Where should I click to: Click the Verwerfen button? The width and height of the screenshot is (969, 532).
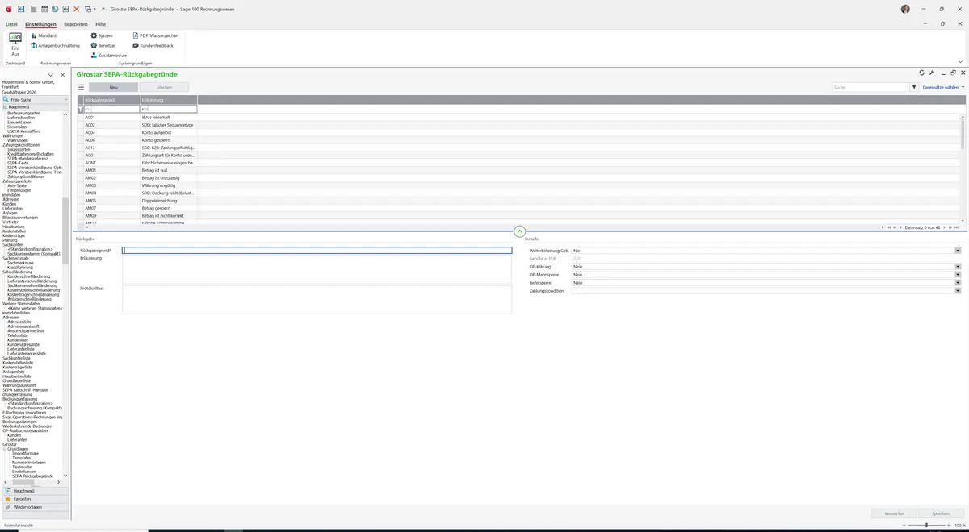(895, 513)
